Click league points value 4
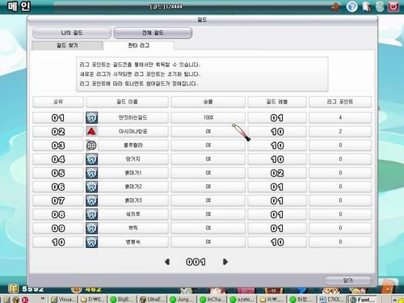 (340, 118)
